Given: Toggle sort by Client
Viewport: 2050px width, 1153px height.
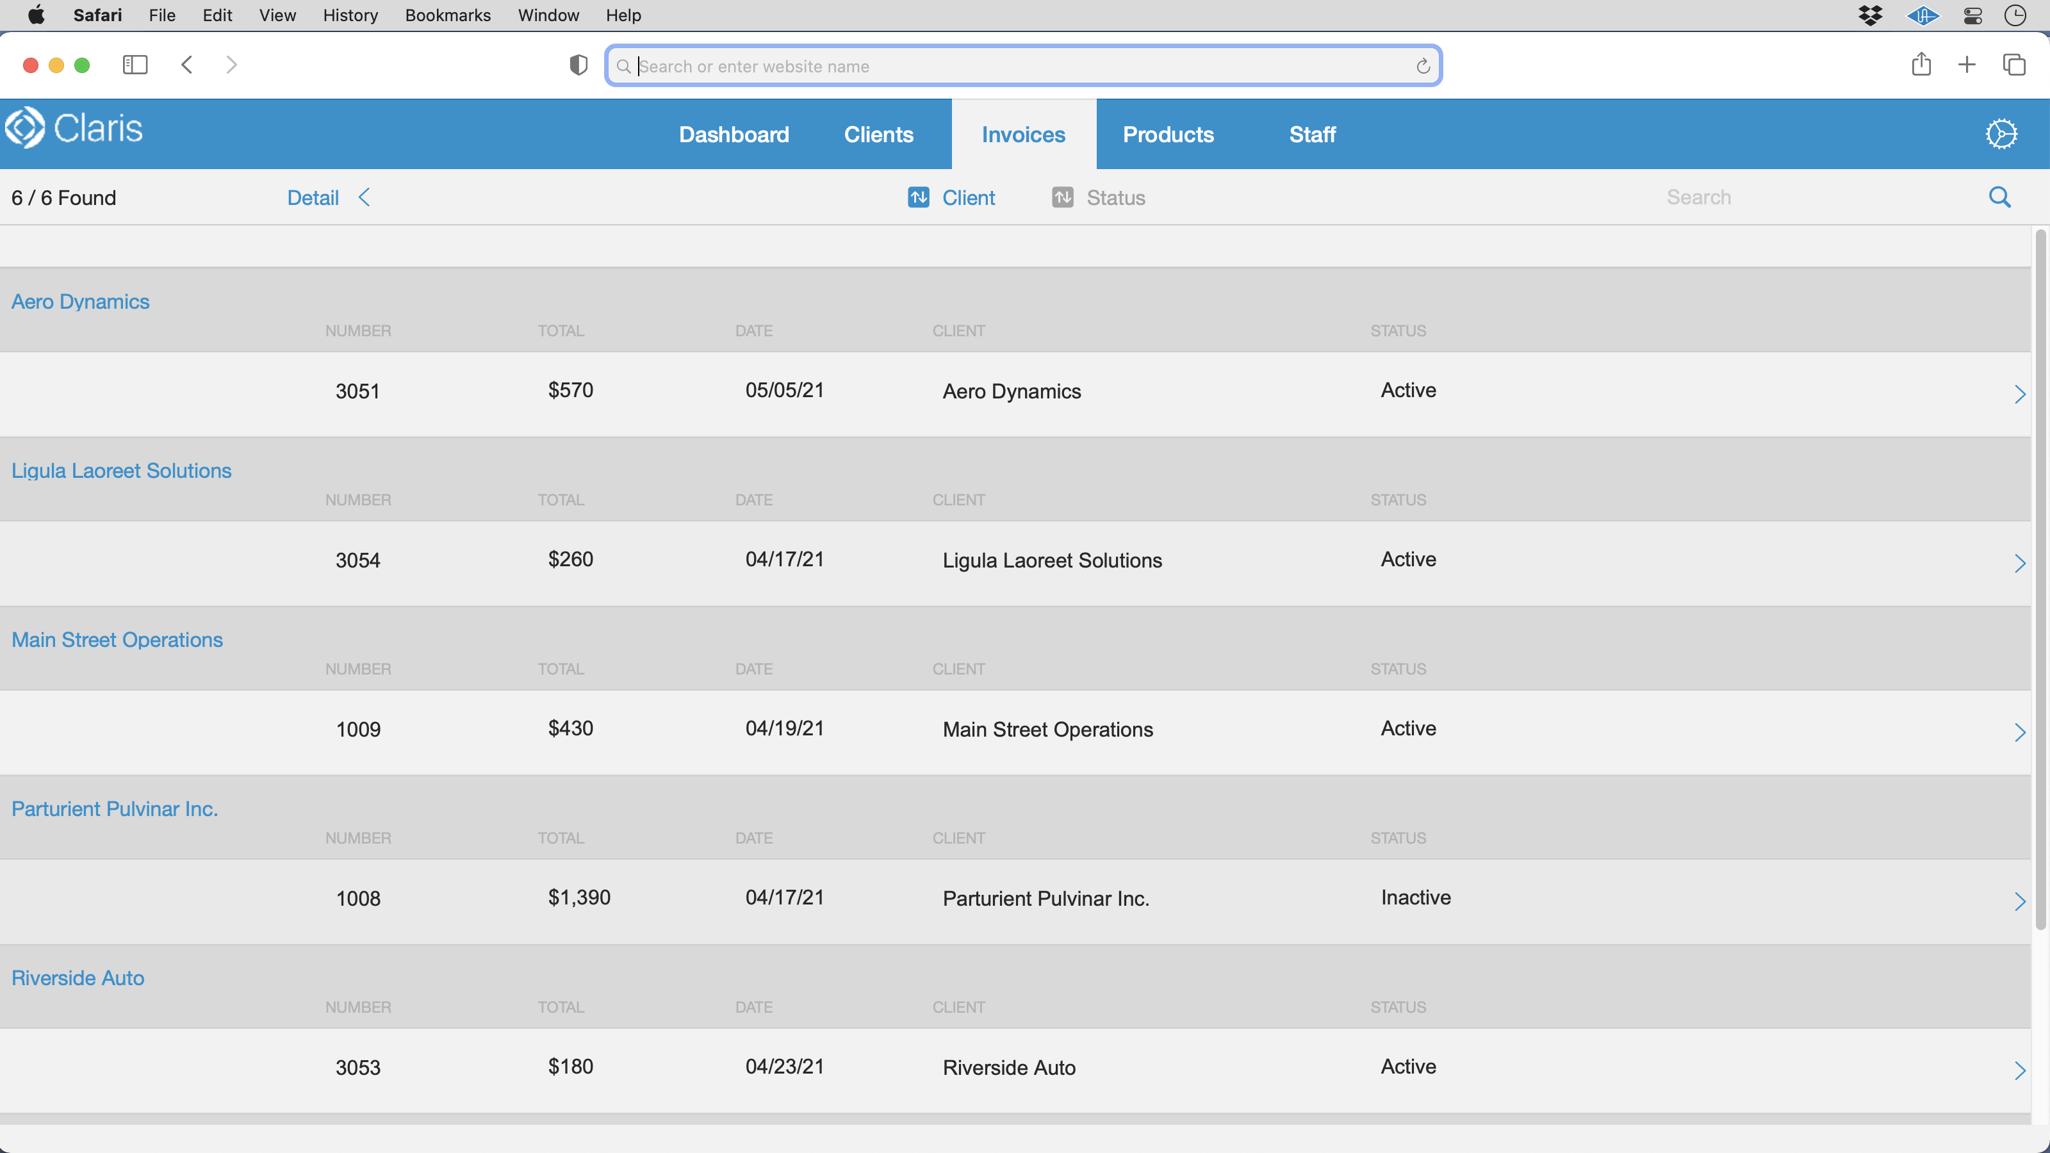Looking at the screenshot, I should tap(952, 197).
